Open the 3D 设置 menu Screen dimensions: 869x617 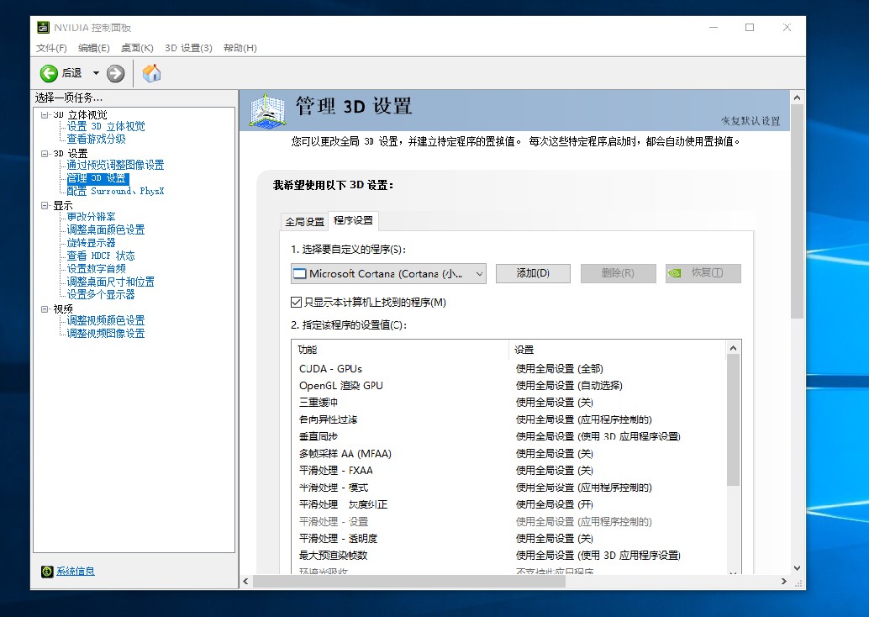pos(188,48)
